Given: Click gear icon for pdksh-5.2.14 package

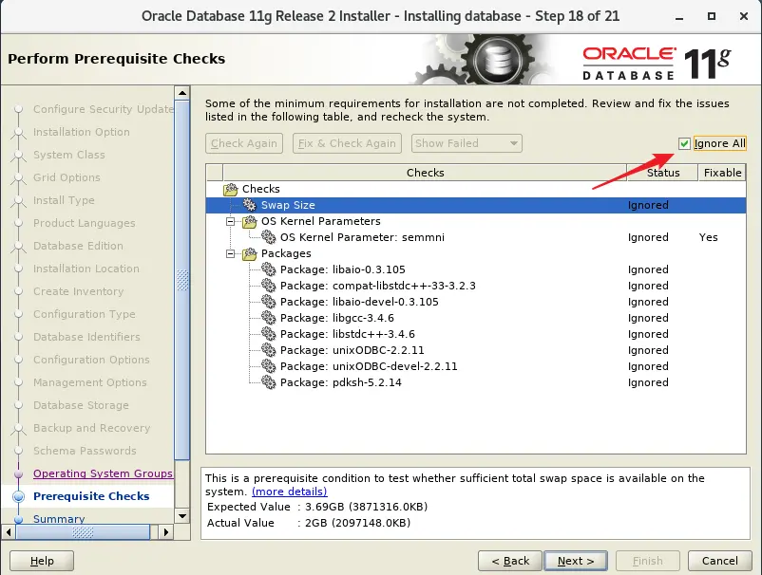Looking at the screenshot, I should (268, 381).
